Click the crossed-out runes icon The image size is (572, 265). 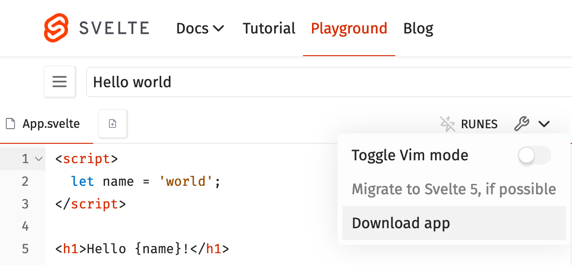click(447, 124)
